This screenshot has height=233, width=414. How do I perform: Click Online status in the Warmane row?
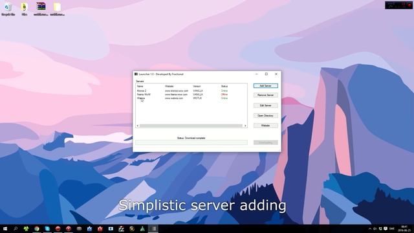(x=224, y=98)
